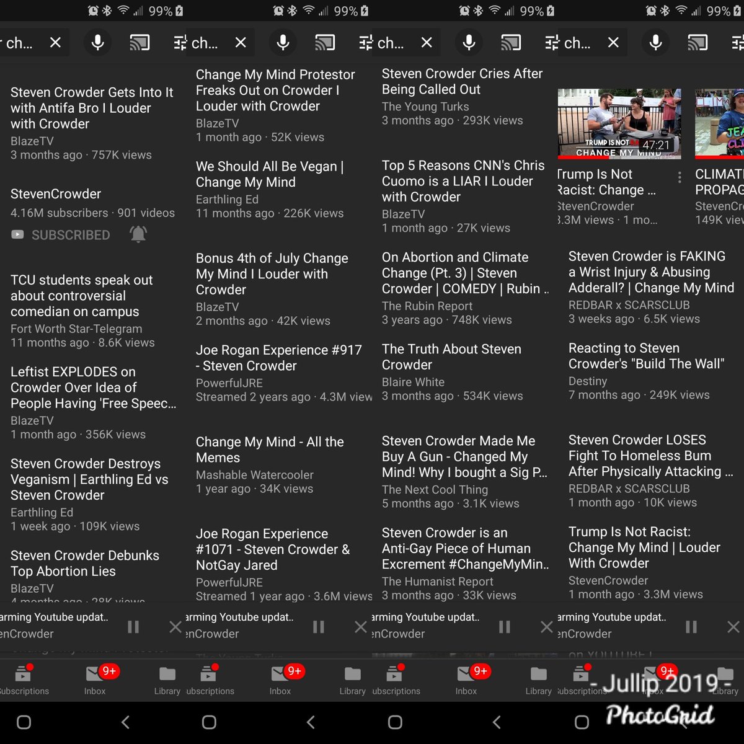Close mini player below 'The Humanist Report' result

pos(546,627)
